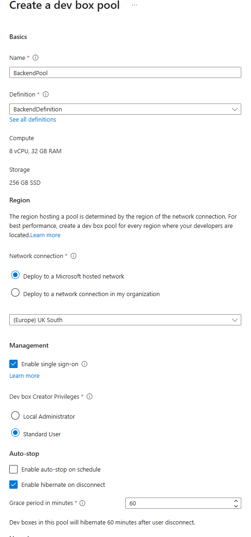
Task: Show info icon beside Network connection
Action: 73,256
